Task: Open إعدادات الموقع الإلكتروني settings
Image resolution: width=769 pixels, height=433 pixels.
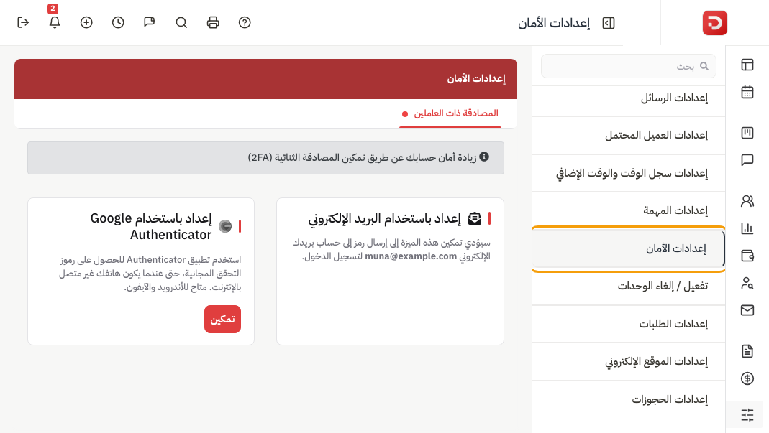Action: (628, 361)
